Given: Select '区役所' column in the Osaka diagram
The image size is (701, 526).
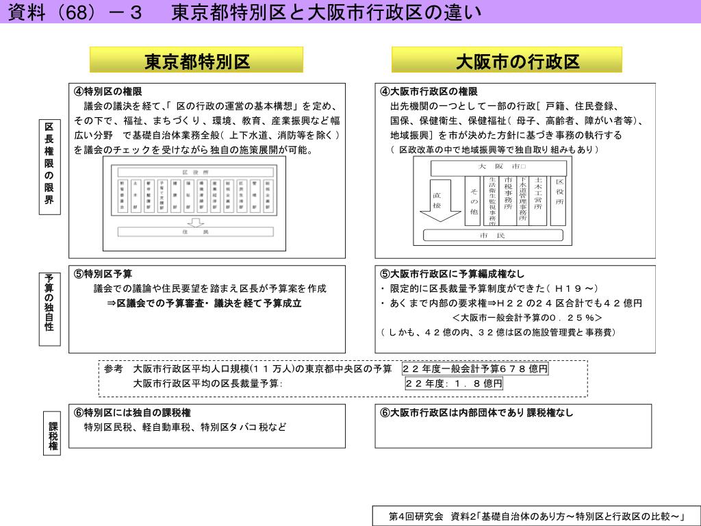Looking at the screenshot, I should click(559, 201).
